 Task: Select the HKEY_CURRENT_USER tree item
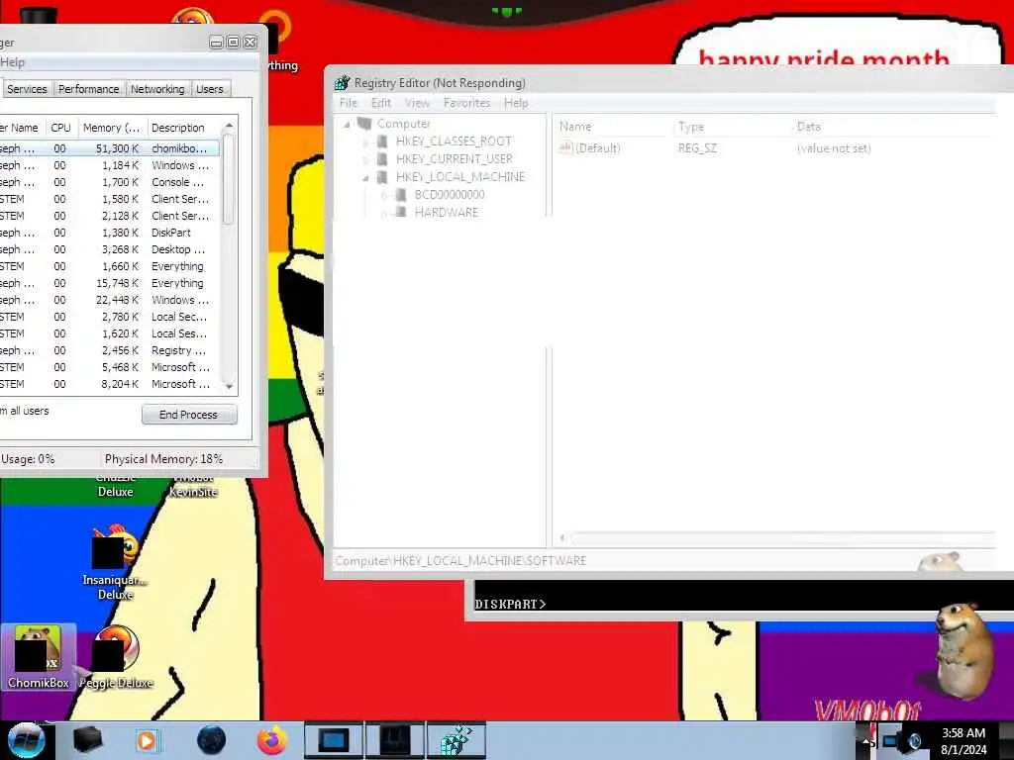[x=454, y=159]
